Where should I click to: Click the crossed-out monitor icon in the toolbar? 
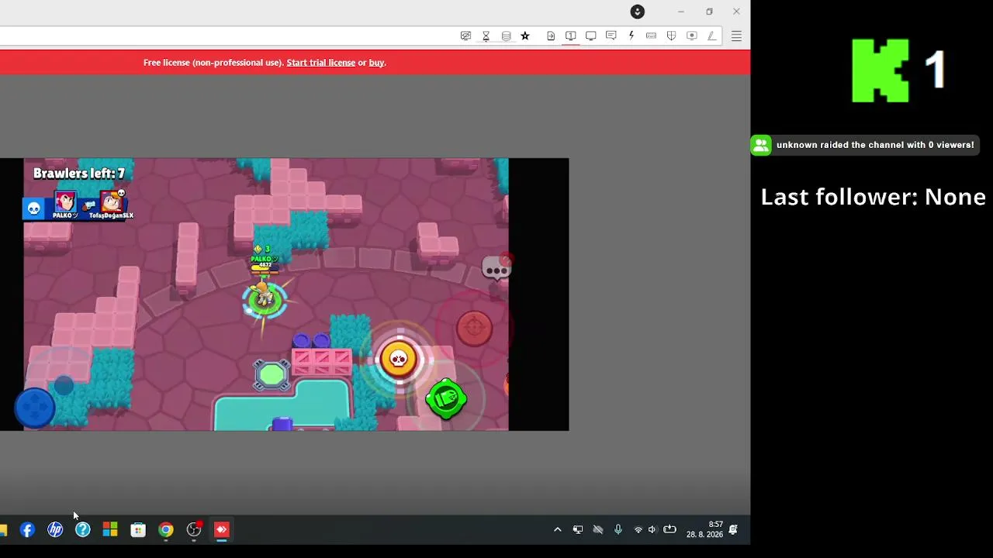point(465,36)
